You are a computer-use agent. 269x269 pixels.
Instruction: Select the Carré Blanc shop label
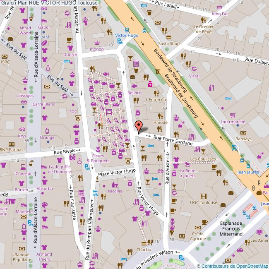(44, 104)
